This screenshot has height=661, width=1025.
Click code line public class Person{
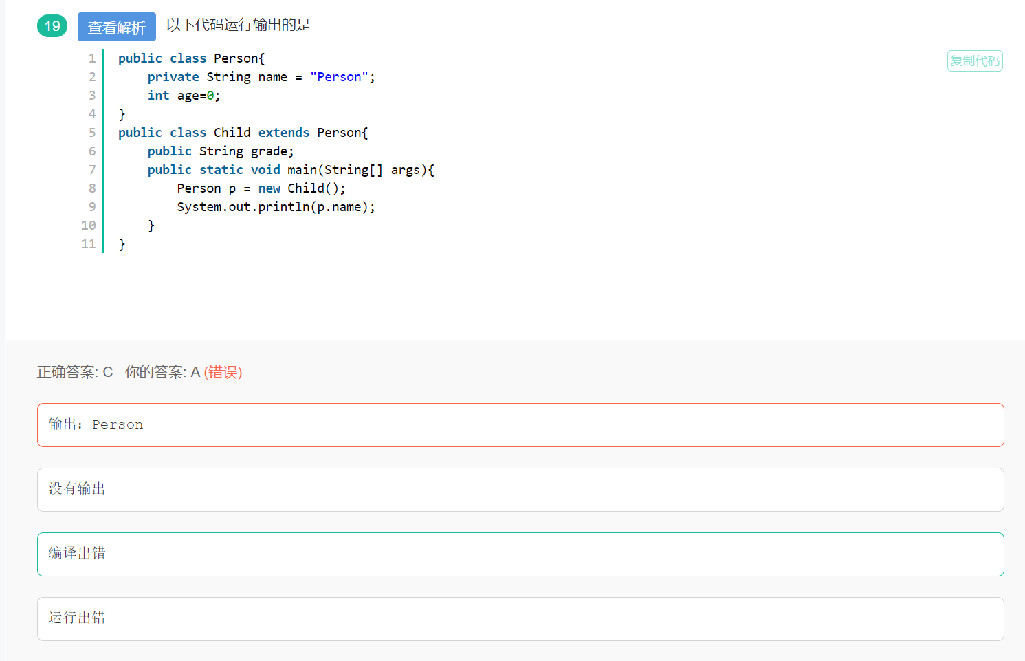click(191, 58)
